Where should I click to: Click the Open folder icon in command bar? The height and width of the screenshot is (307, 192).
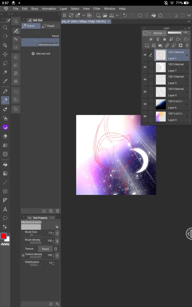coord(105,15)
